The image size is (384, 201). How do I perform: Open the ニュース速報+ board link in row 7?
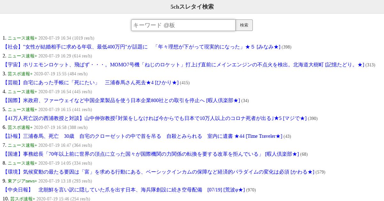(22, 145)
